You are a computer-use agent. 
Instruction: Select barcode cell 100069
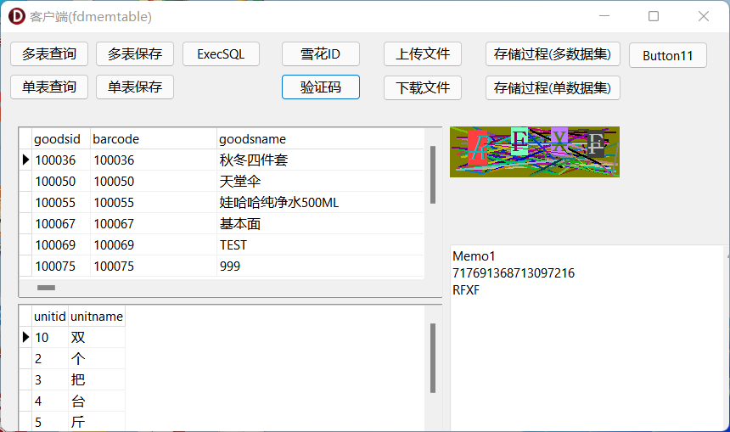pos(153,245)
